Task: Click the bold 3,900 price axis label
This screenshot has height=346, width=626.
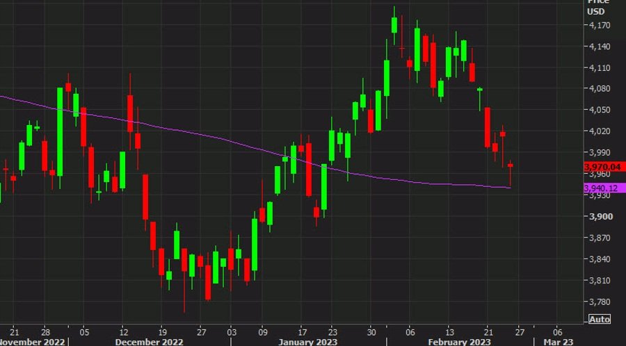Action: click(x=598, y=217)
